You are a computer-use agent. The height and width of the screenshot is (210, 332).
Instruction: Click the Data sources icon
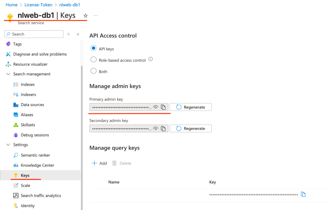pos(16,105)
